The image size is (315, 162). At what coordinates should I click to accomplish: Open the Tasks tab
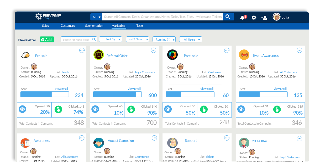coord(140,26)
